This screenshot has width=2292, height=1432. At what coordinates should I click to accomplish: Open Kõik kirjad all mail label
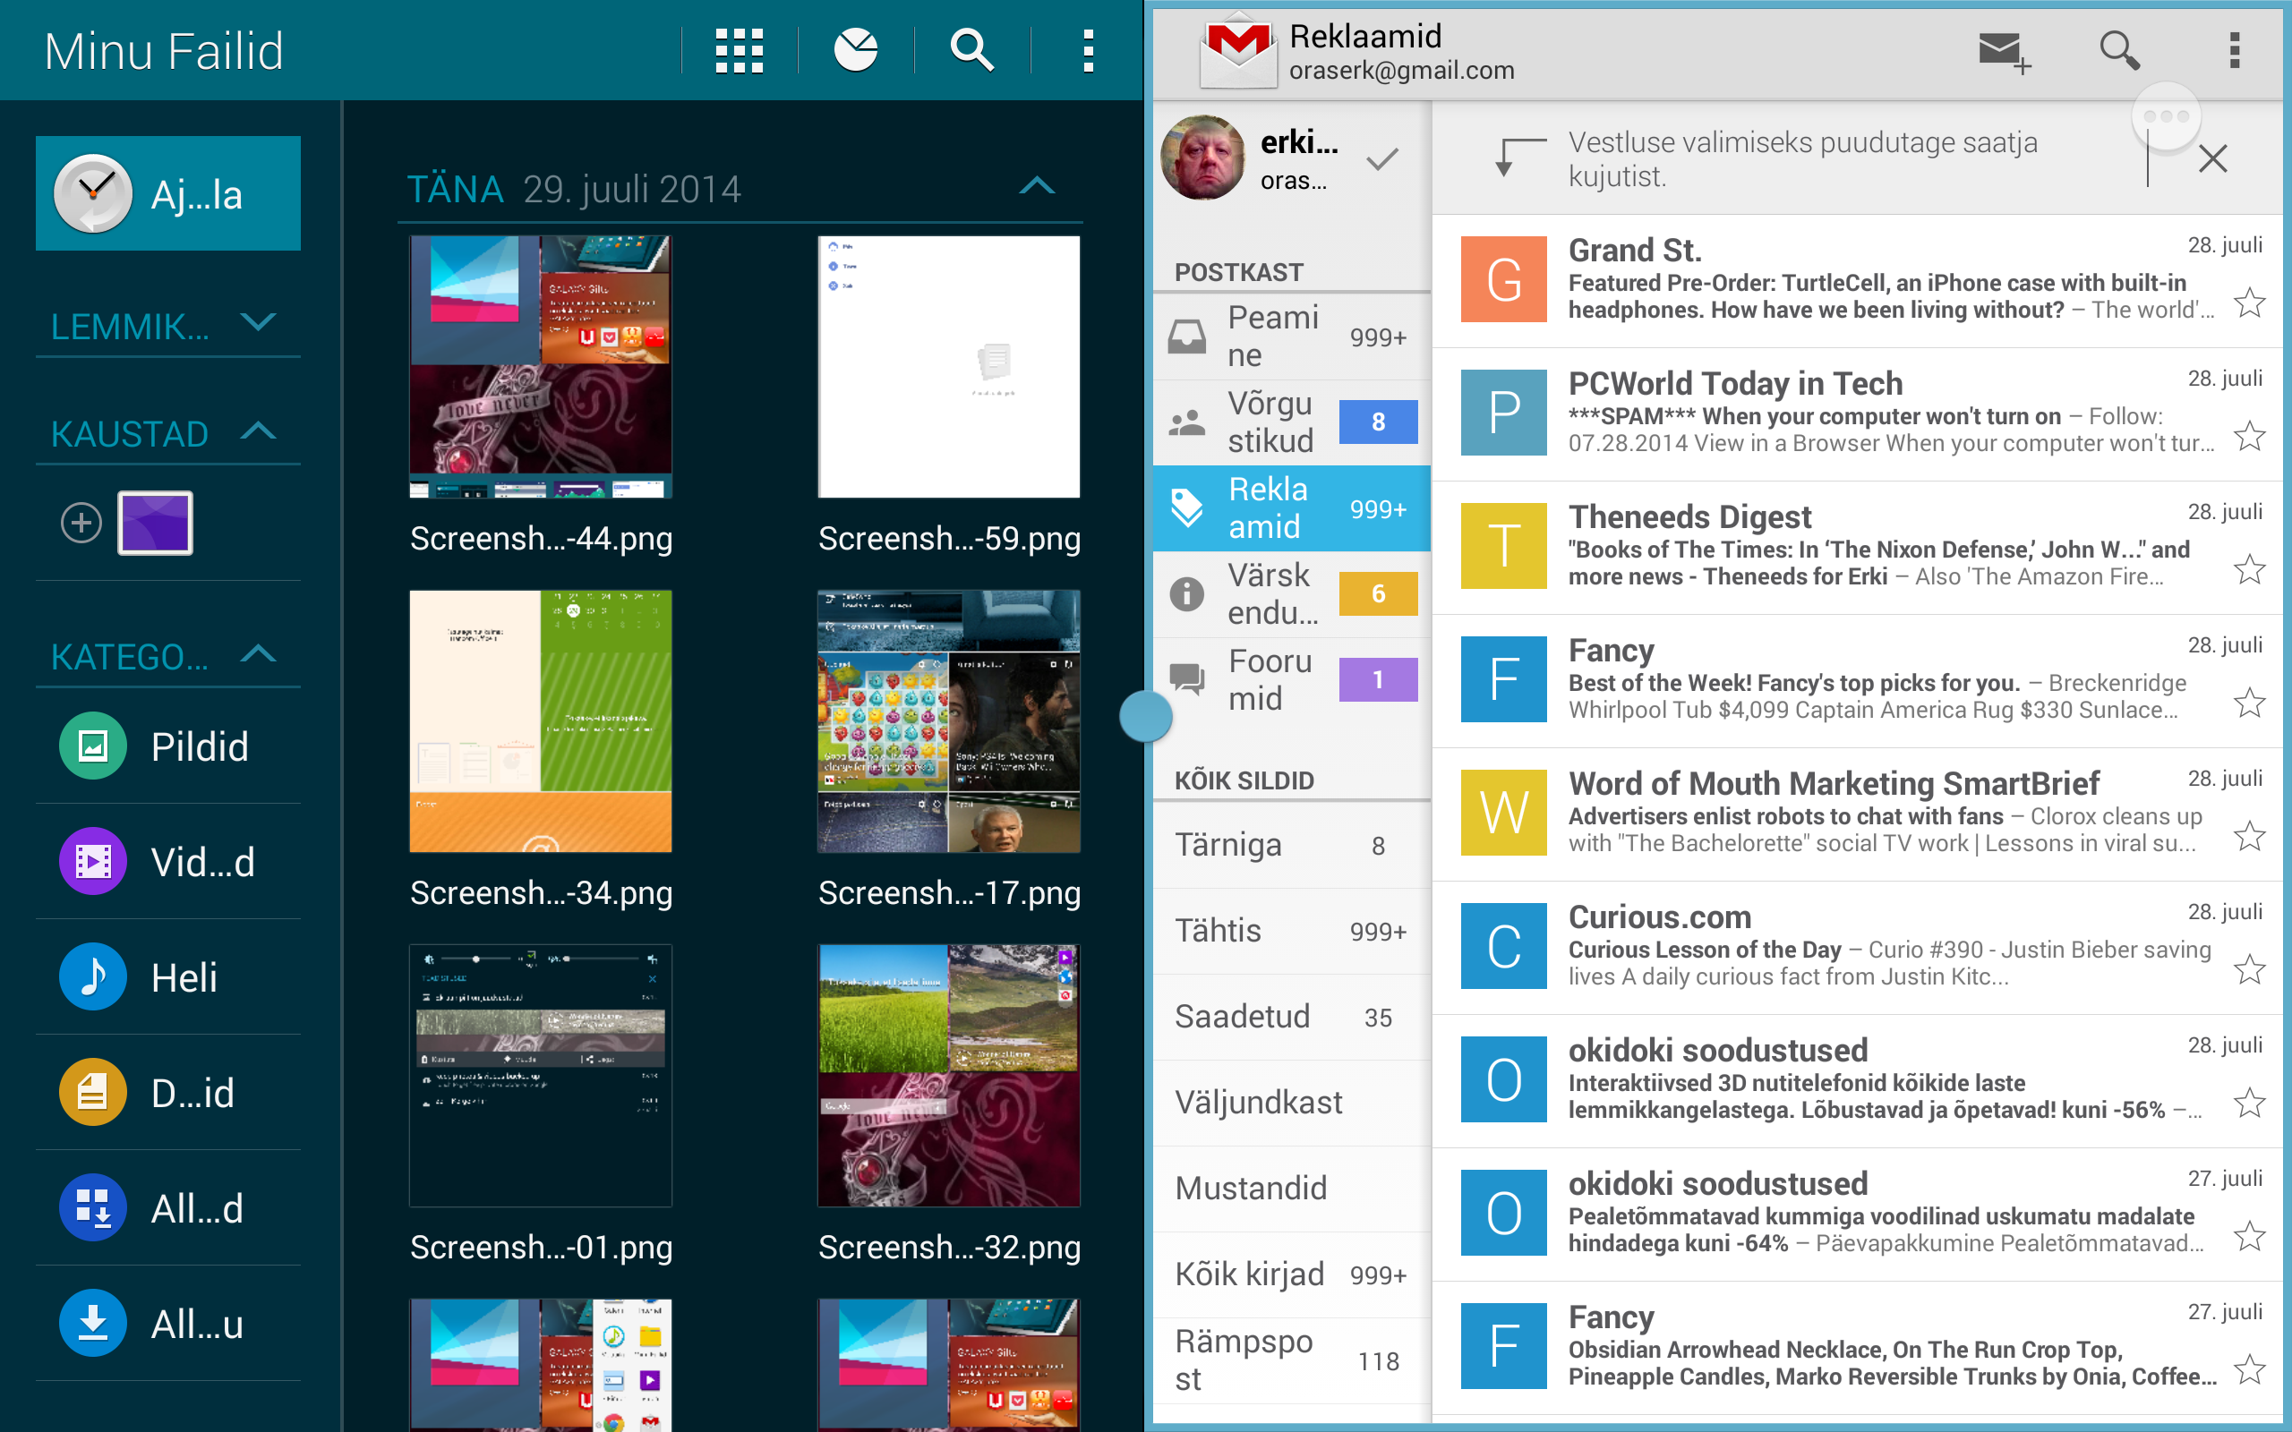pyautogui.click(x=1292, y=1274)
